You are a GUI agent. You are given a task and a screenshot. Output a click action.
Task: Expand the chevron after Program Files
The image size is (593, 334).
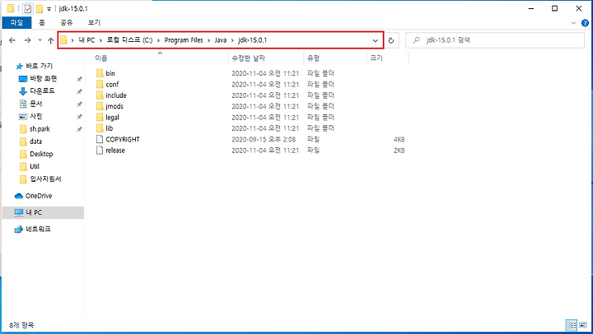[x=208, y=40]
